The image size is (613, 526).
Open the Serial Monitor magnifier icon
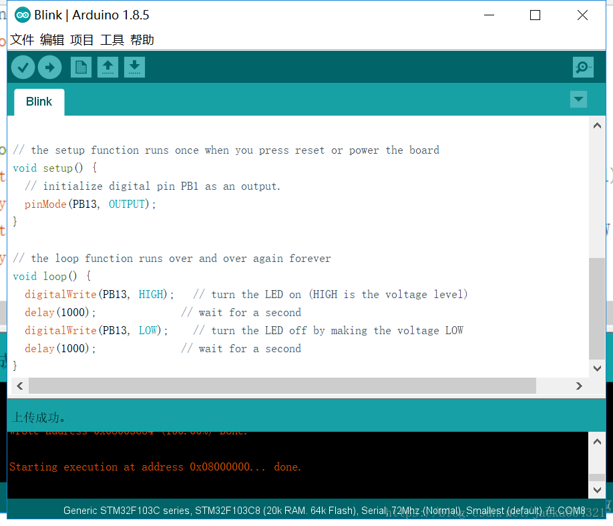pos(583,68)
